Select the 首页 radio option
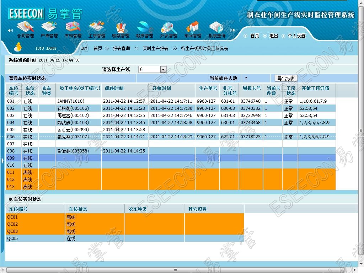The height and width of the screenshot is (273, 364). [246, 36]
